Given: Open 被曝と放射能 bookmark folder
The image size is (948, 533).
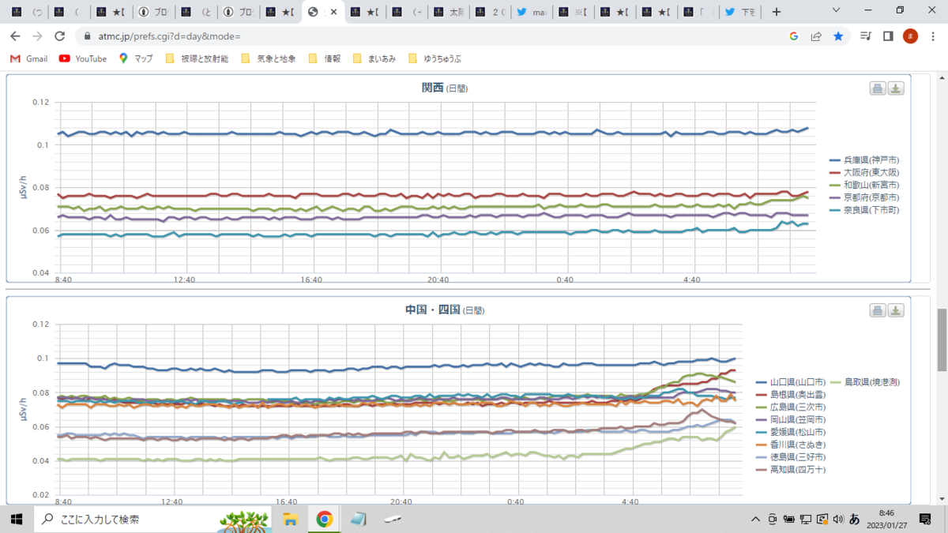Looking at the screenshot, I should point(197,58).
